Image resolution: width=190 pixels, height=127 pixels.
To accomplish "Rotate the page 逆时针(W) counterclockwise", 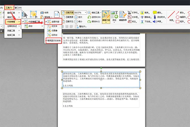I will pyautogui.click(x=94, y=17).
